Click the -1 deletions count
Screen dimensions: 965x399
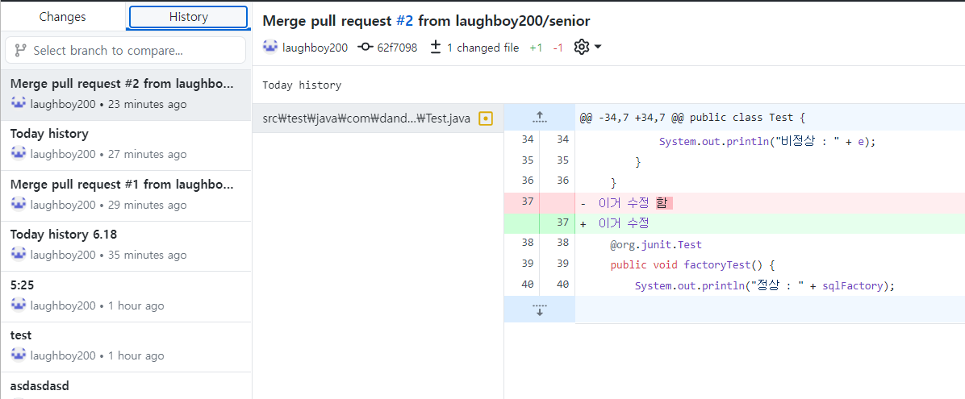pos(558,48)
